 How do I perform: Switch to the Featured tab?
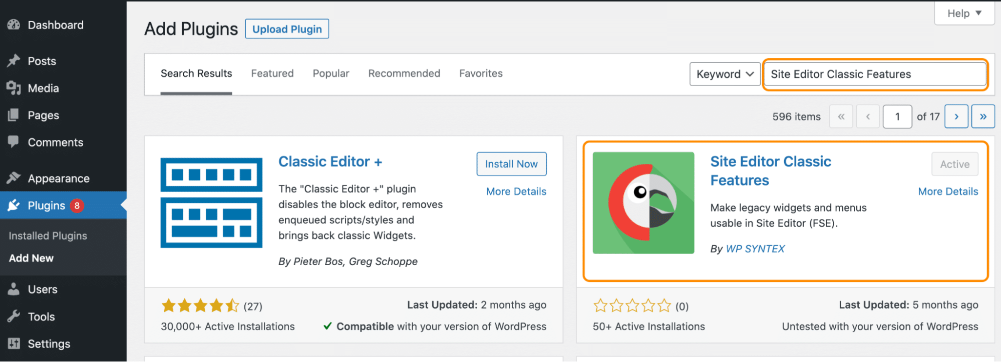pos(272,73)
